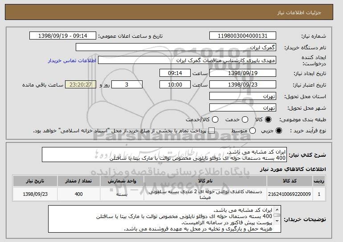Select the متوسط purchase type radio
Image resolution: width=343 pixels, height=242 pixels.
click(x=253, y=131)
